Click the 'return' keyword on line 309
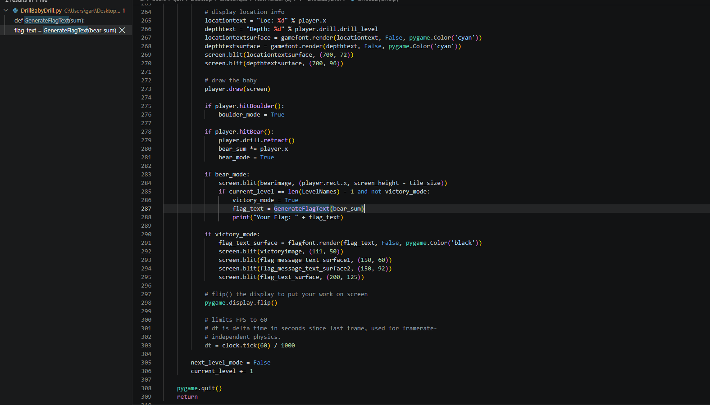Screen dimensions: 710x405 [187, 396]
